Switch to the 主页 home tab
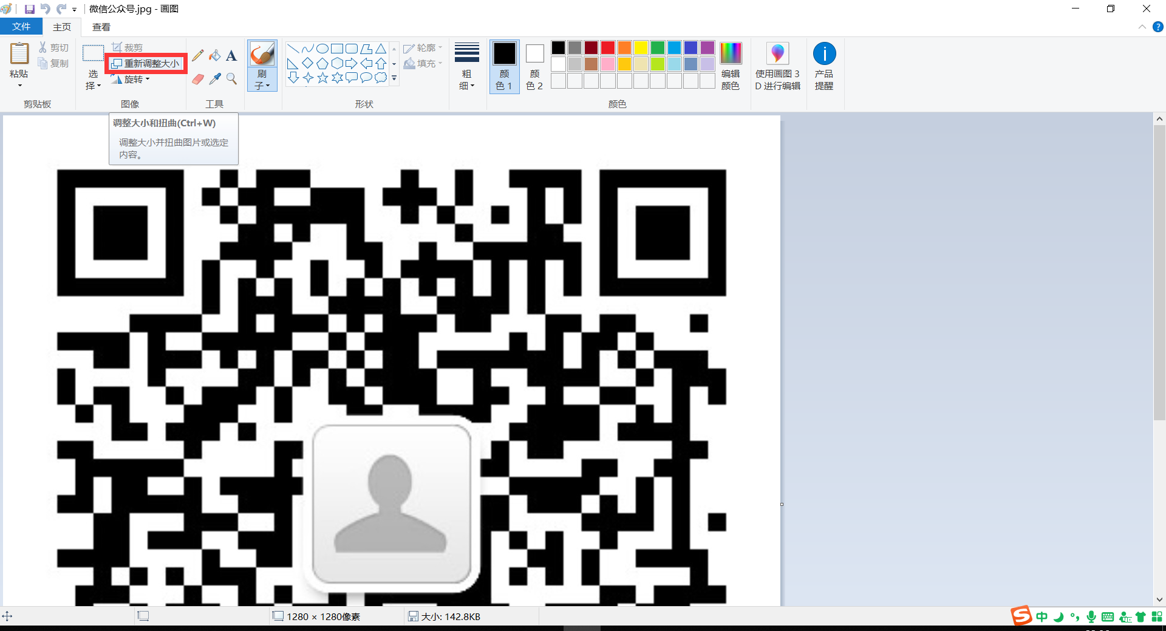The width and height of the screenshot is (1166, 631). tap(62, 27)
